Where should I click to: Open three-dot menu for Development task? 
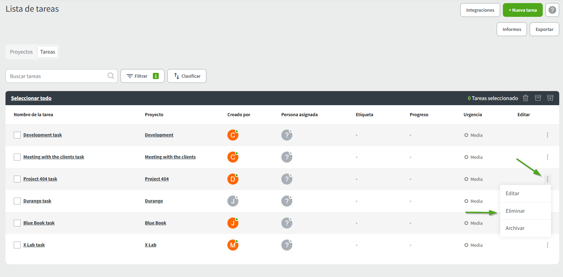point(547,135)
